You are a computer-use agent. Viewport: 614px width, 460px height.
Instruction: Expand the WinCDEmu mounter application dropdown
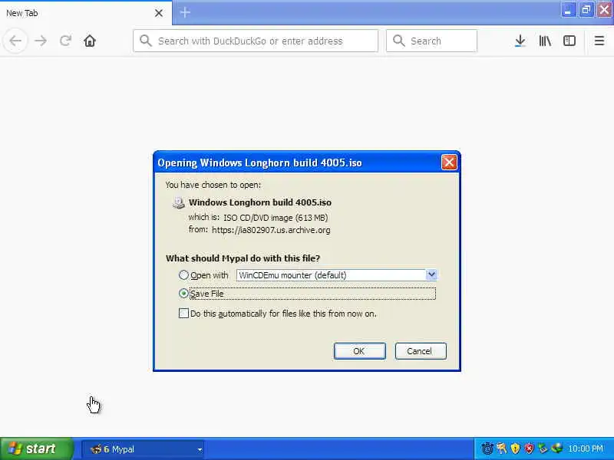click(x=431, y=275)
